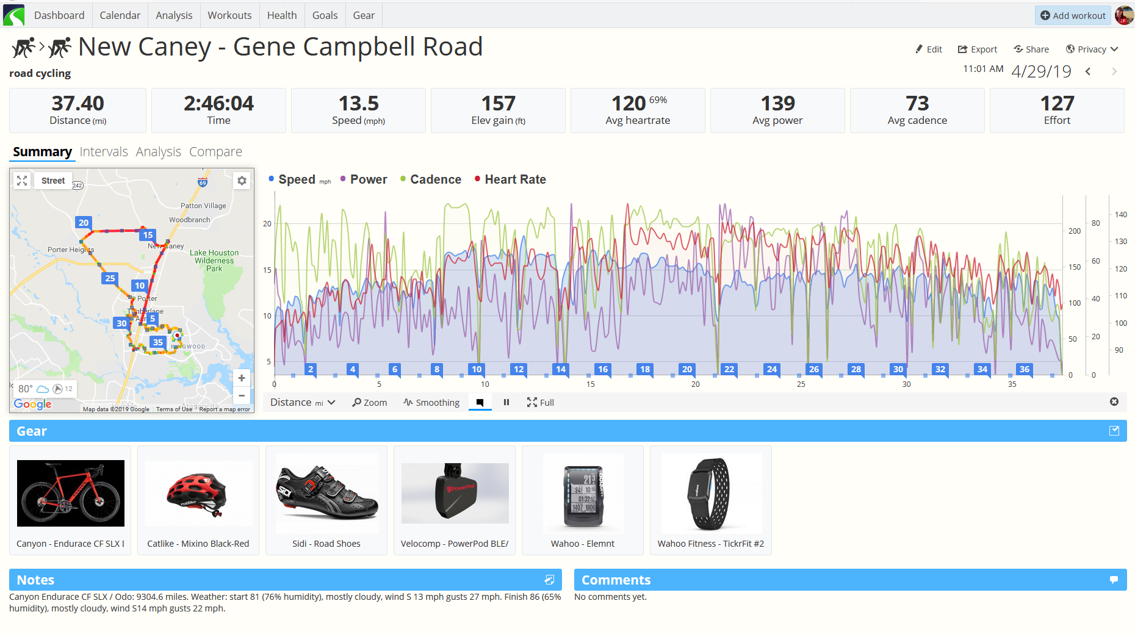This screenshot has width=1135, height=634.
Task: Click the map fullscreen expand icon
Action: [22, 181]
